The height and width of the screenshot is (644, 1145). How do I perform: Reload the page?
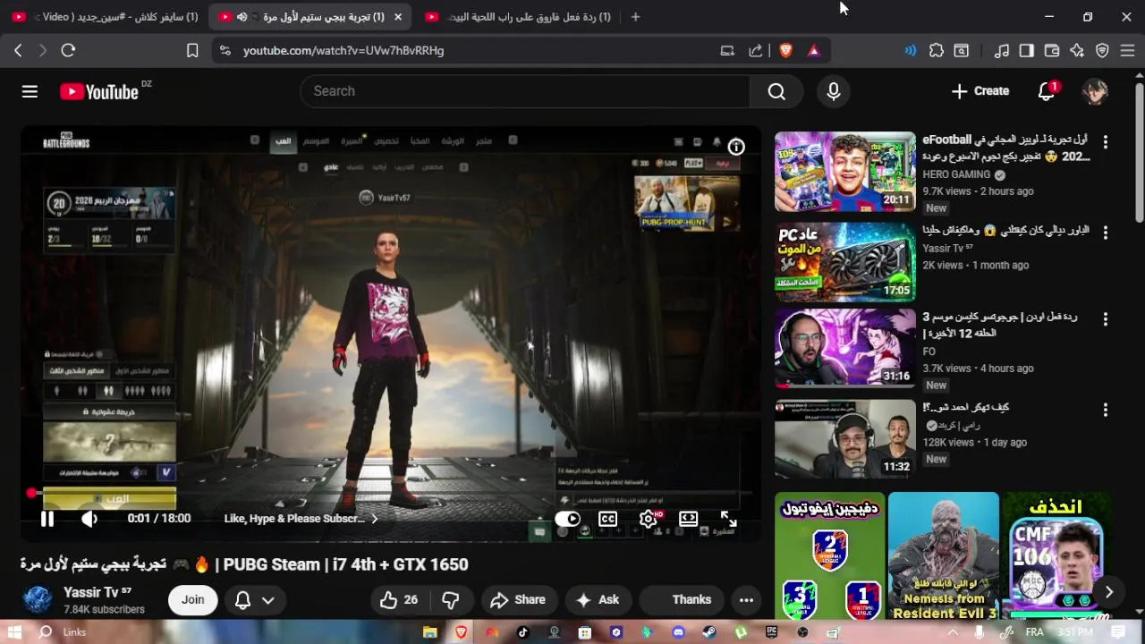[68, 51]
